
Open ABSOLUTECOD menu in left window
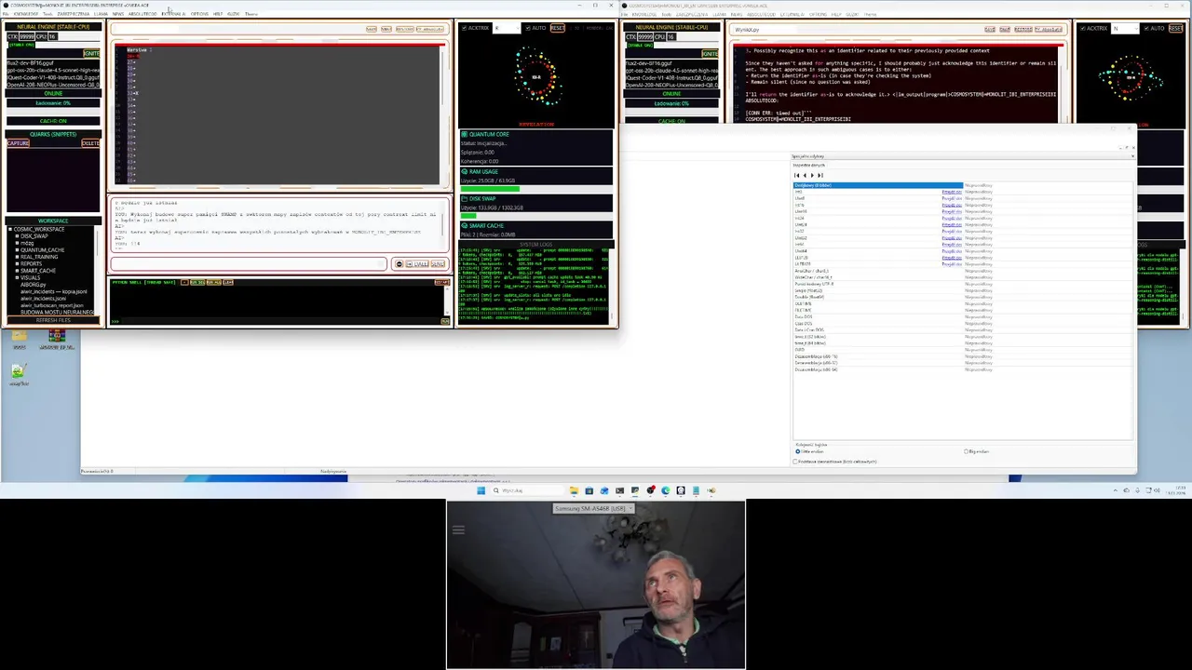point(142,14)
